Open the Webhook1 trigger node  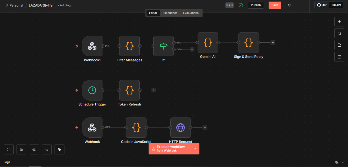pyautogui.click(x=92, y=46)
